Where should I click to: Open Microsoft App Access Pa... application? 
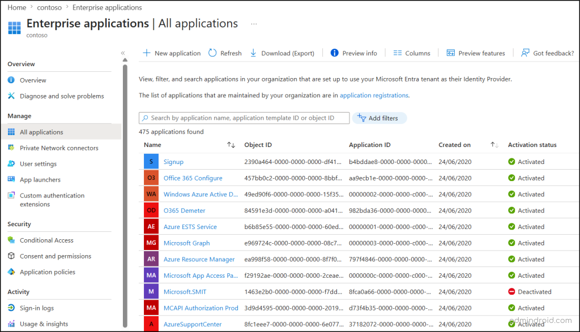click(x=201, y=275)
